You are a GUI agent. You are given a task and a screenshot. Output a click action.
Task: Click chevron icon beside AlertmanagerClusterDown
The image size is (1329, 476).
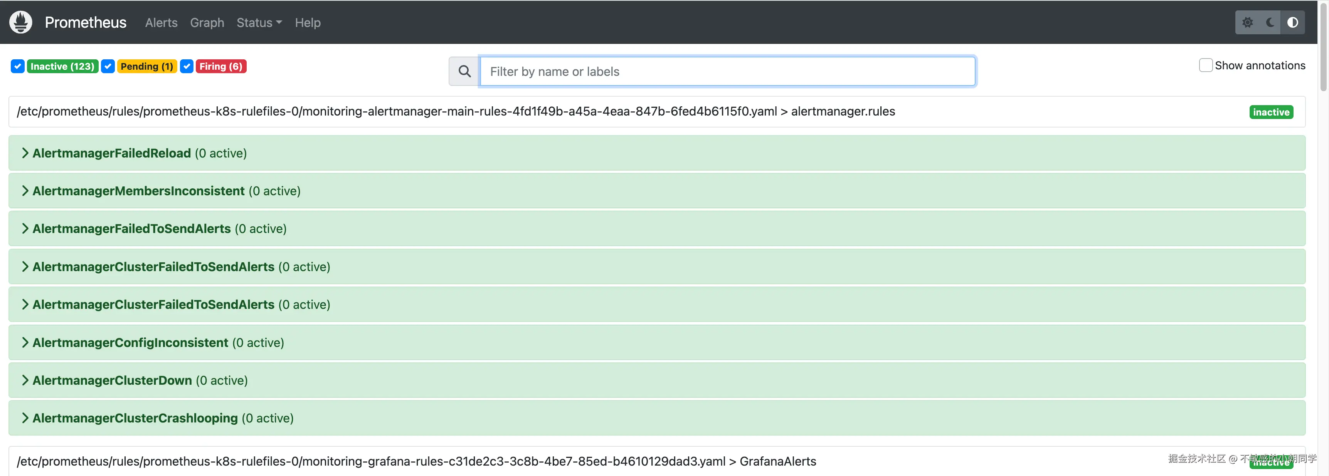coord(25,380)
